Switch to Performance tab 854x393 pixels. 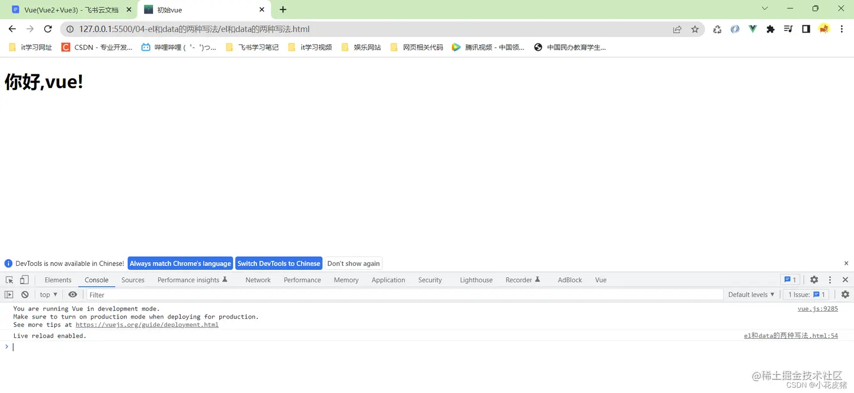click(x=302, y=280)
